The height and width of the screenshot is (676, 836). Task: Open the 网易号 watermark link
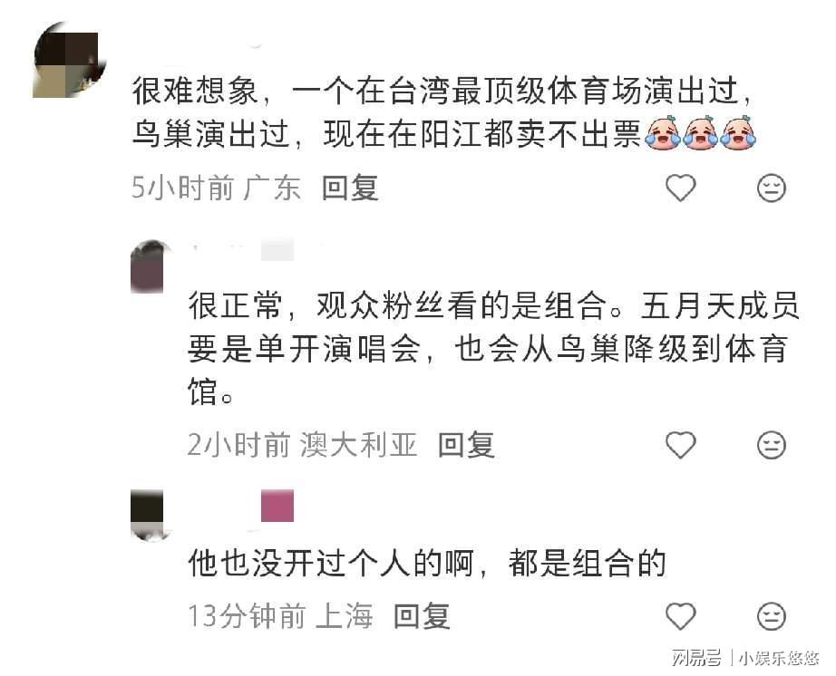click(x=696, y=658)
